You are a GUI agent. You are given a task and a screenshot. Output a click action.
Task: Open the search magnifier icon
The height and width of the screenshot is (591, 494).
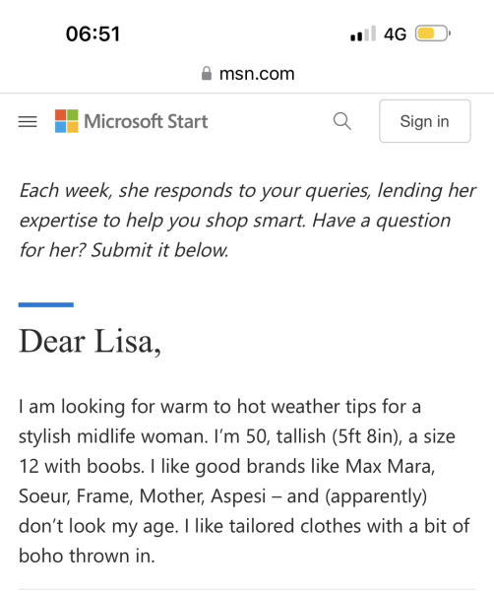[341, 121]
